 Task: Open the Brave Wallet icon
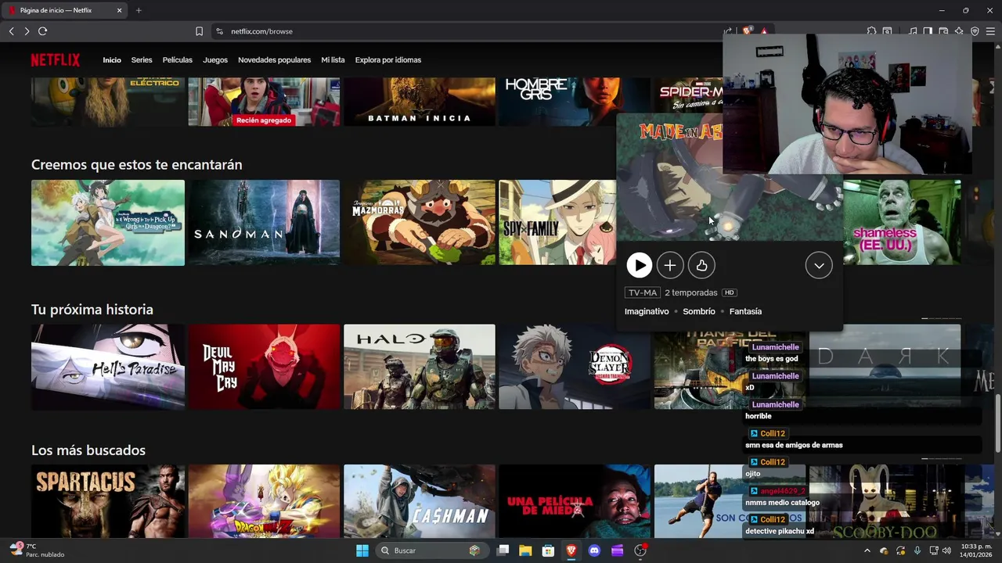(x=943, y=31)
